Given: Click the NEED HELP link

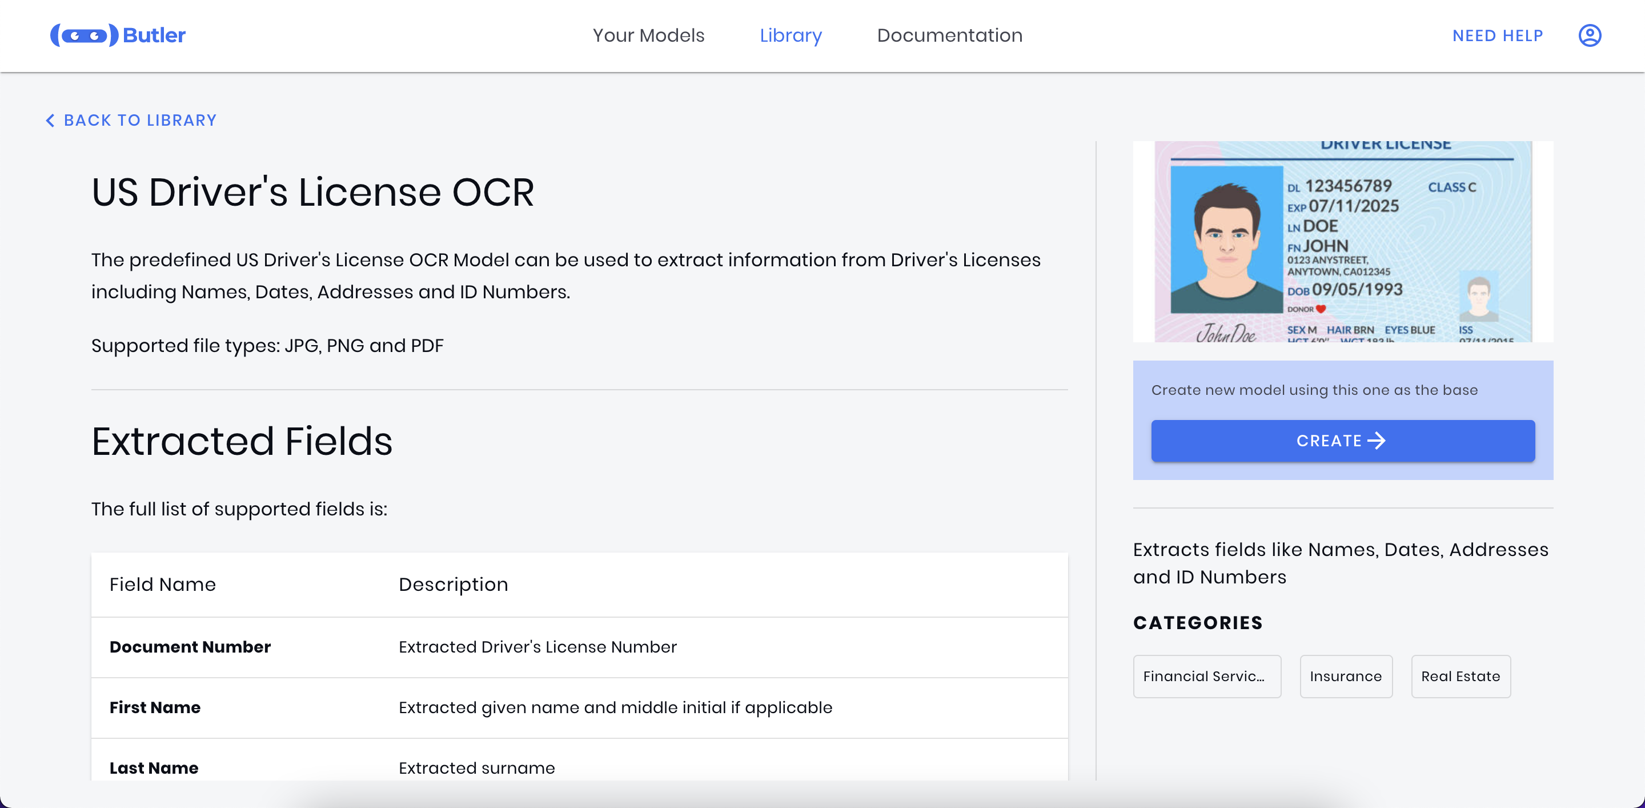Looking at the screenshot, I should (1498, 35).
